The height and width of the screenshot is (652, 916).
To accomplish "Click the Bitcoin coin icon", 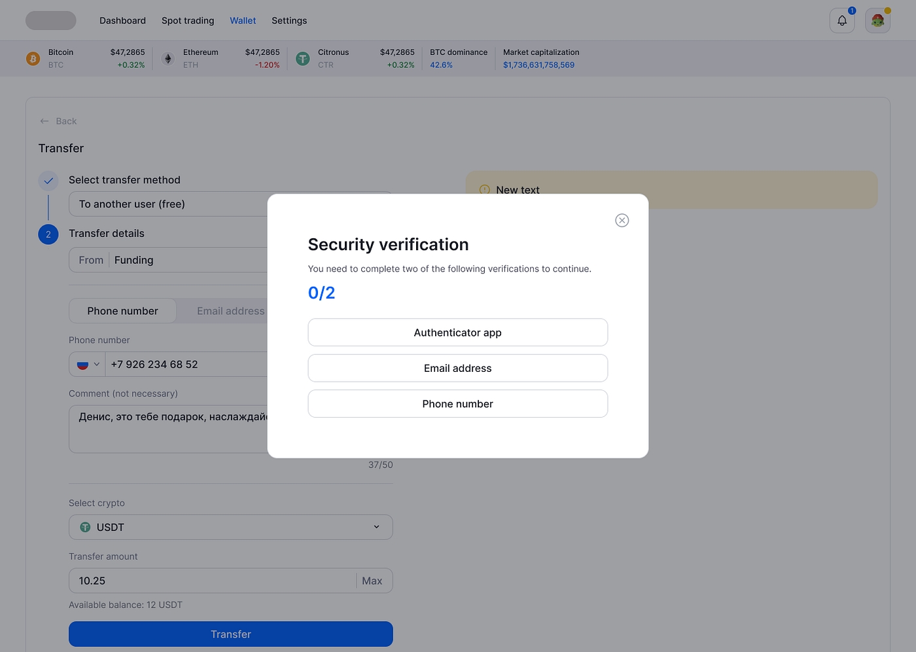I will (x=33, y=59).
